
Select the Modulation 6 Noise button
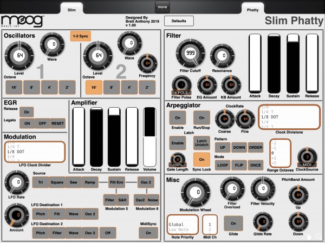153,200
